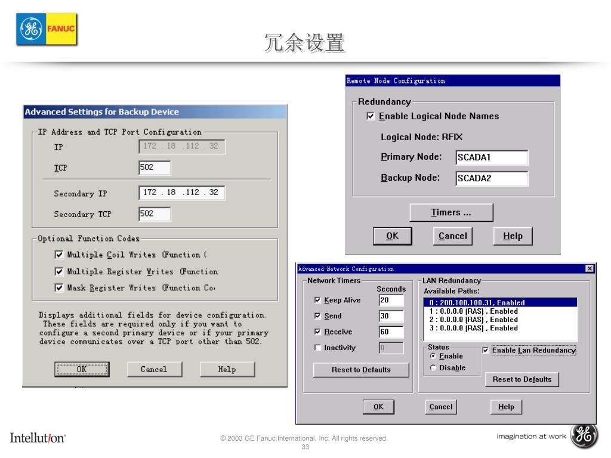Click the Remote Node Configuration title bar
This screenshot has height=458, width=611.
[453, 81]
